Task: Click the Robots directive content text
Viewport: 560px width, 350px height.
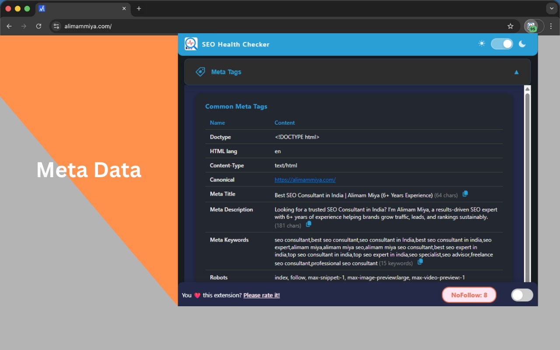Action: [x=370, y=277]
